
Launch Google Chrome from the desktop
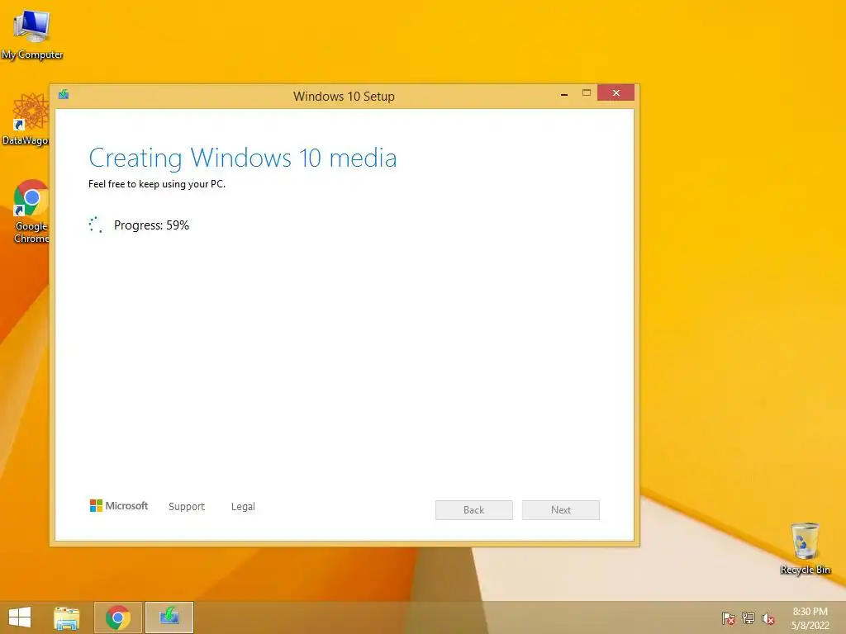point(31,211)
